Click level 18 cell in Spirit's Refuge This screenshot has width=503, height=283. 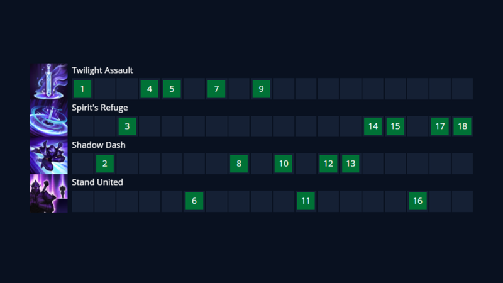[x=463, y=126]
